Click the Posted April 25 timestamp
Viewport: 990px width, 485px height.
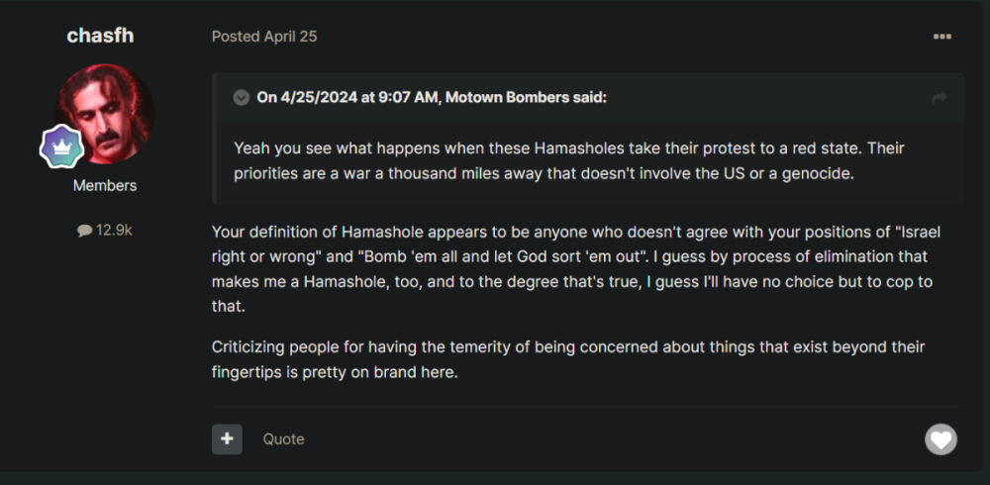pos(264,37)
